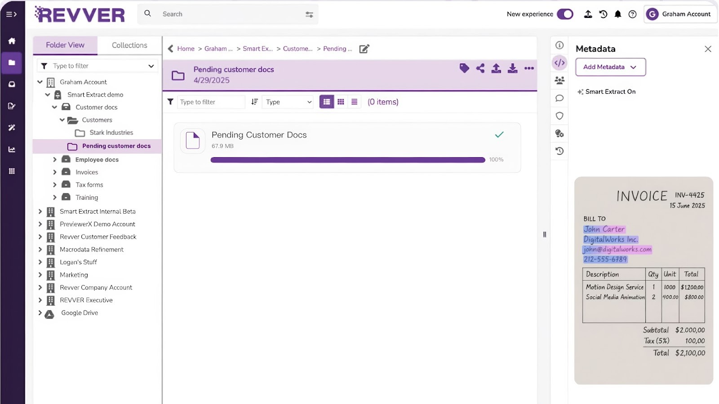The height and width of the screenshot is (404, 719).
Task: Switch to the list view toggle
Action: 355,101
